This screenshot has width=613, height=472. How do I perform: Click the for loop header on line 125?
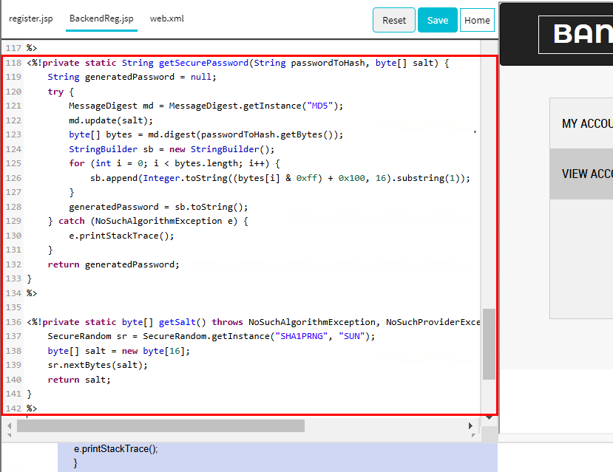pyautogui.click(x=175, y=163)
